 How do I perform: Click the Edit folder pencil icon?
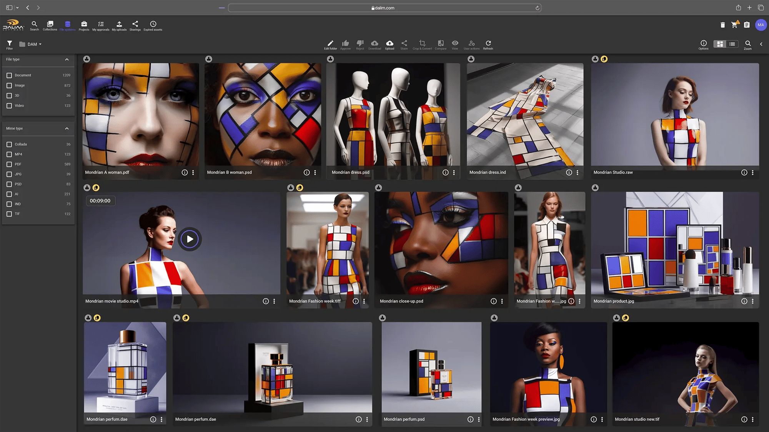click(x=330, y=43)
